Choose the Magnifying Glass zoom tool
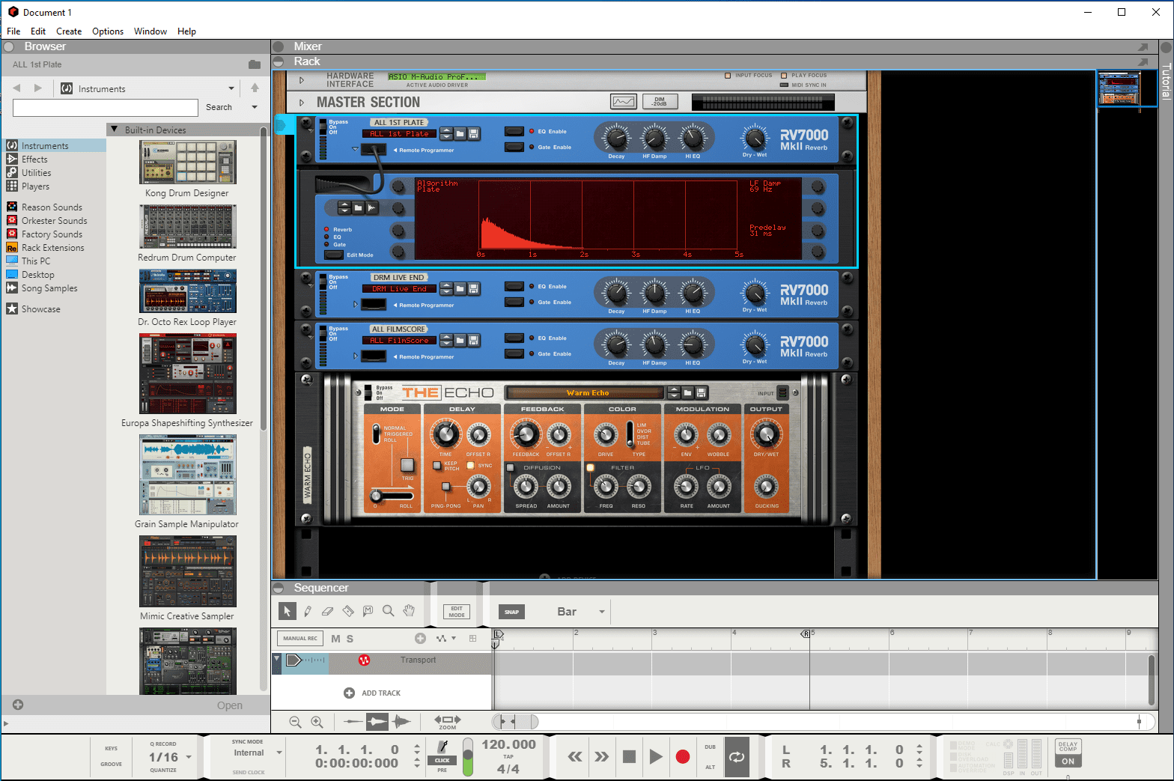 click(388, 611)
